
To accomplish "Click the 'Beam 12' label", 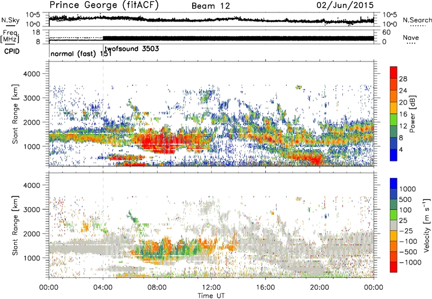I will point(211,6).
